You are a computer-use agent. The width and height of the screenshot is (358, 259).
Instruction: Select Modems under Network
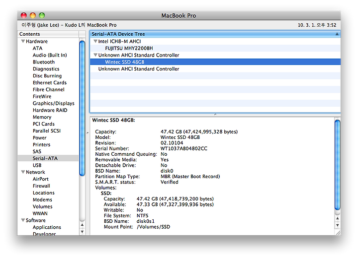pyautogui.click(x=42, y=199)
